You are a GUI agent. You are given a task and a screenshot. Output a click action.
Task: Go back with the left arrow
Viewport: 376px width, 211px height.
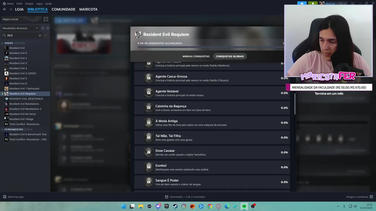[4, 9]
